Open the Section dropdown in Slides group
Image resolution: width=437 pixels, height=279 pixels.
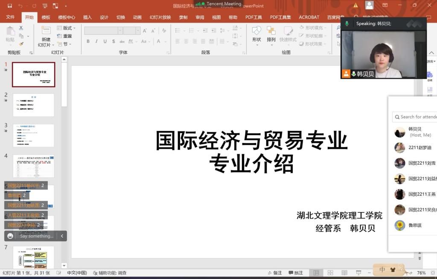(65, 44)
